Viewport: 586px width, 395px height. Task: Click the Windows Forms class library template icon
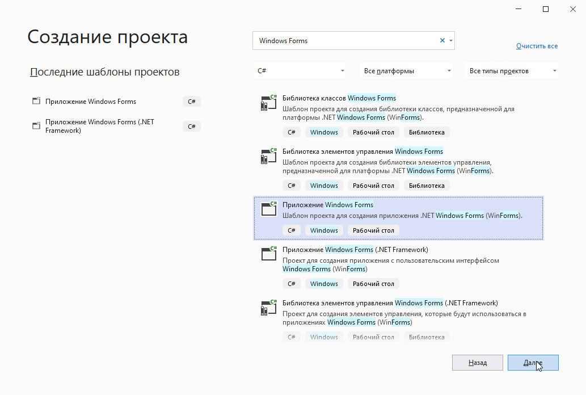268,103
